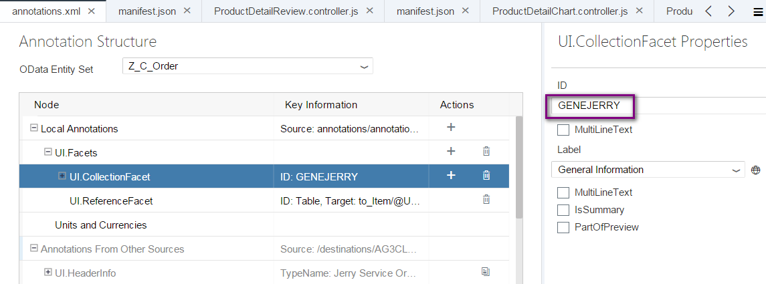Image resolution: width=766 pixels, height=284 pixels.
Task: Collapse Annotations From Other Sources node
Action: click(33, 248)
